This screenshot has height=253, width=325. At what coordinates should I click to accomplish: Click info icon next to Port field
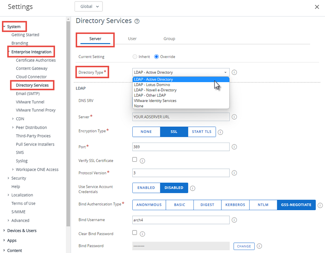click(234, 147)
